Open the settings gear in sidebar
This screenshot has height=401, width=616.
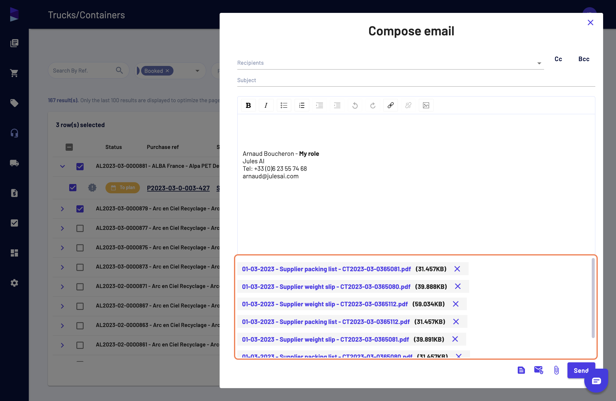14,283
